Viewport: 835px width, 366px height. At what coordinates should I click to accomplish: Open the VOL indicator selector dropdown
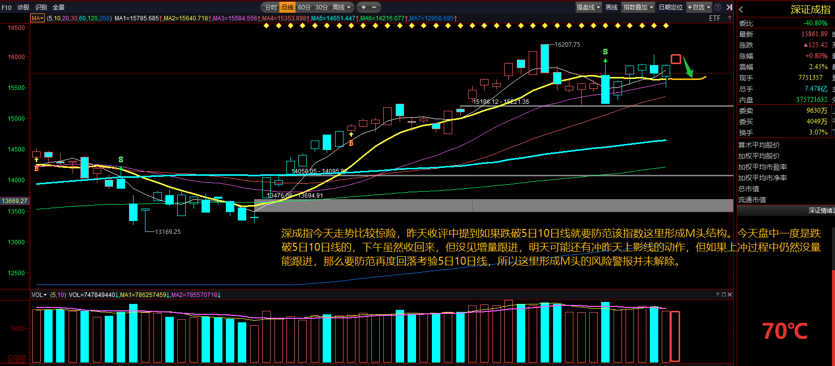[x=39, y=294]
